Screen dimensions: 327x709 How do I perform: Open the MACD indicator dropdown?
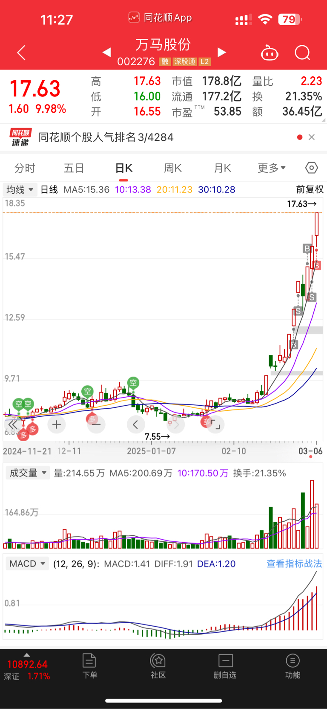coord(27,564)
